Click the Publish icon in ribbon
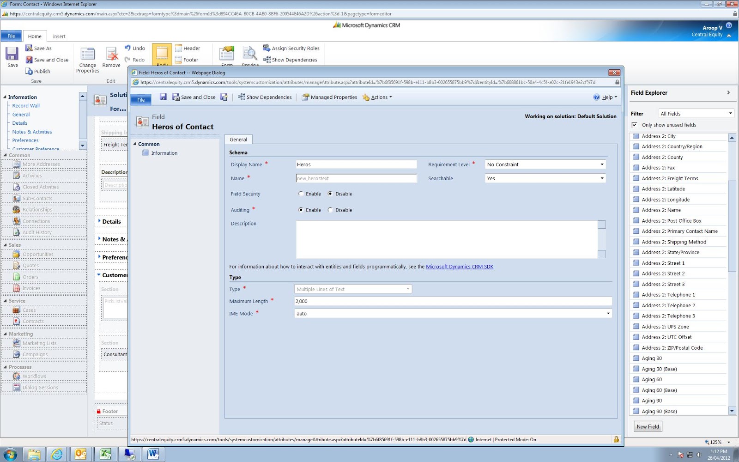This screenshot has width=739, height=462. (29, 71)
